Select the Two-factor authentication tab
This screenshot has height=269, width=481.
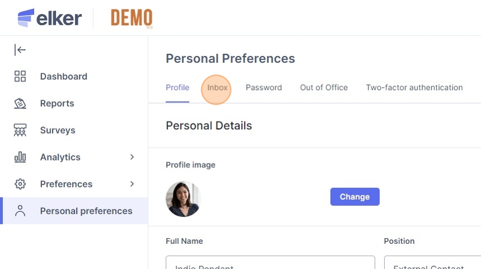[x=414, y=87]
